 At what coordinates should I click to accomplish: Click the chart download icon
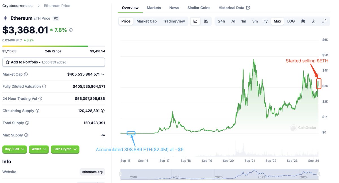tap(314, 21)
